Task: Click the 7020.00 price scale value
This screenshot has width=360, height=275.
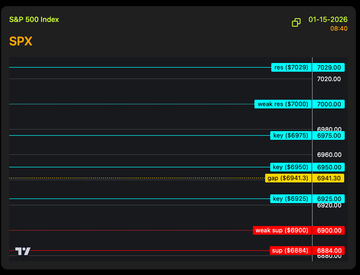Action: point(329,79)
